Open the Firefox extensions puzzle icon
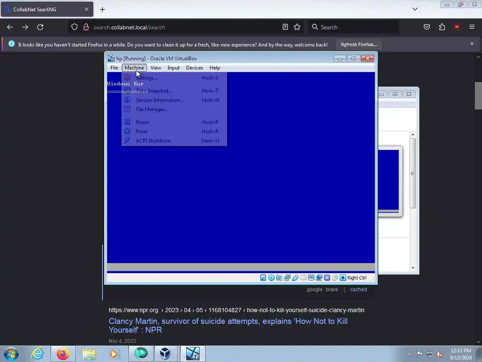 point(442,27)
